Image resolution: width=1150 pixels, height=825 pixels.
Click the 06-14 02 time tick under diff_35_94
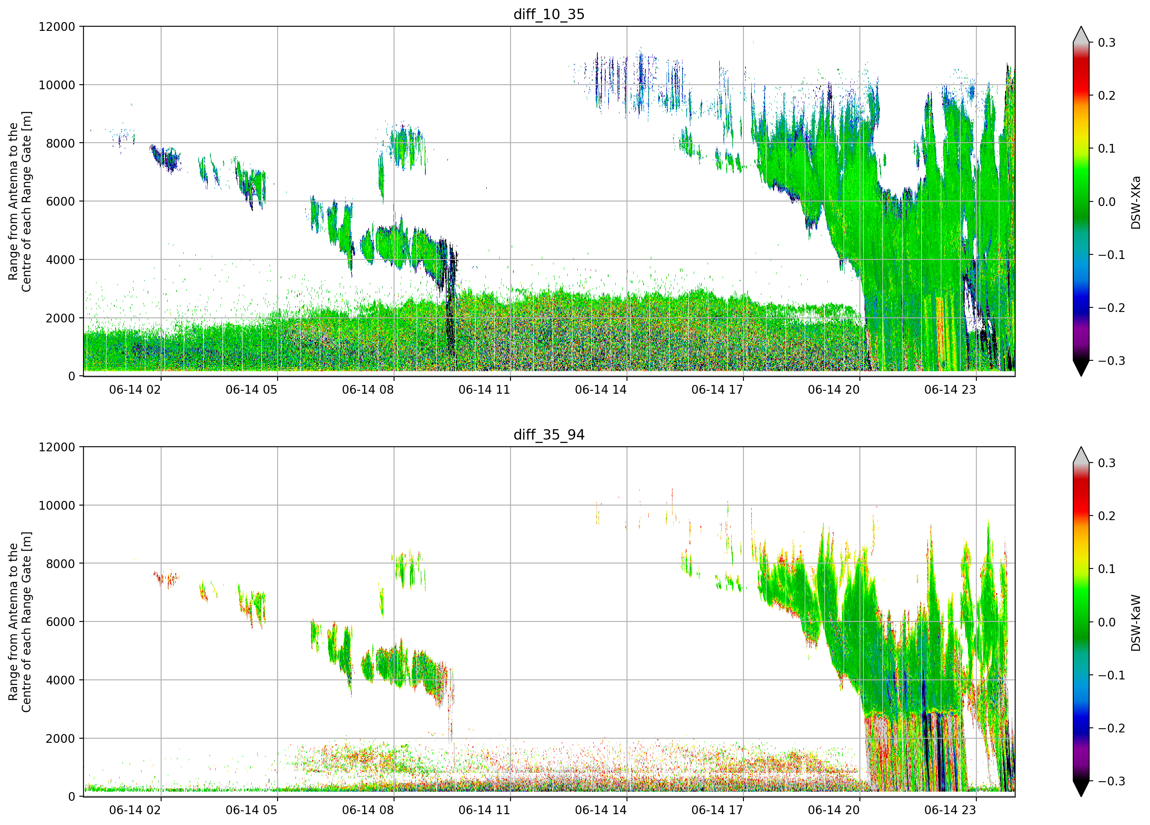click(x=135, y=810)
